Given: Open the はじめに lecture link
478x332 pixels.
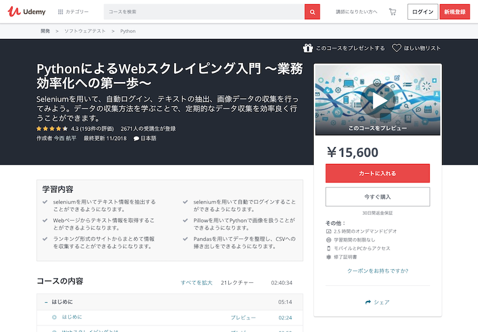Looking at the screenshot, I should 72,317.
